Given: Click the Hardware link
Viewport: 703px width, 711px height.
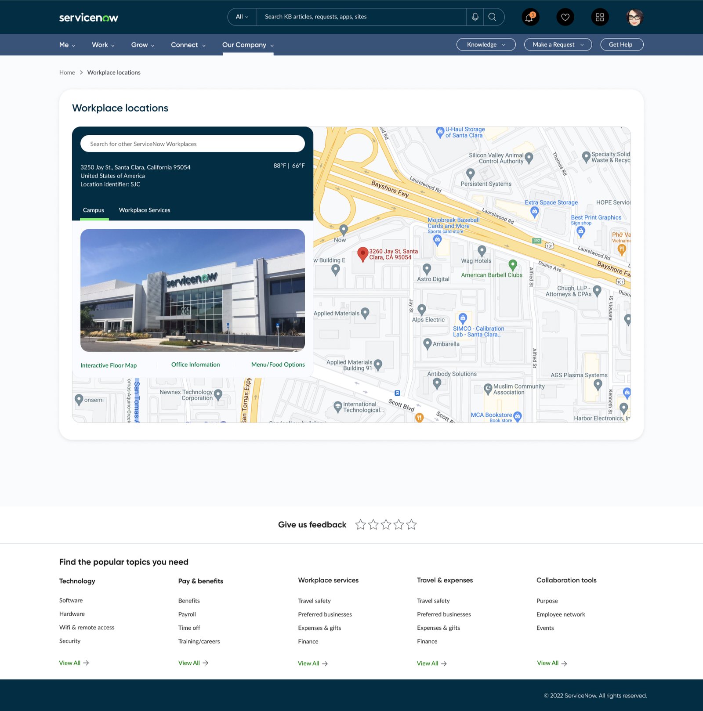Looking at the screenshot, I should tap(72, 614).
